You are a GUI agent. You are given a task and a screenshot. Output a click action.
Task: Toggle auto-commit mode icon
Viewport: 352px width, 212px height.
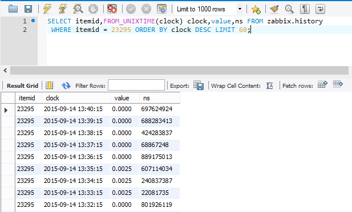(x=161, y=9)
